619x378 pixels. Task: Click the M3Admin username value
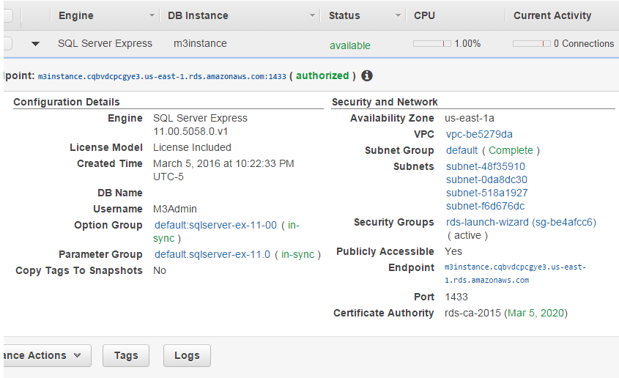pos(175,209)
